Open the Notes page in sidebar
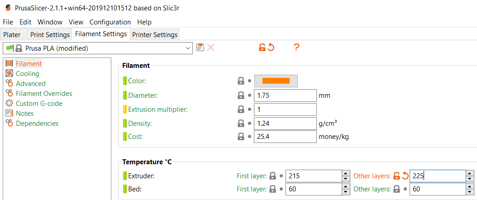 [24, 114]
